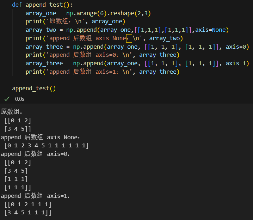Click output row '[1 1 1]]' under axis=0

(x=18, y=188)
